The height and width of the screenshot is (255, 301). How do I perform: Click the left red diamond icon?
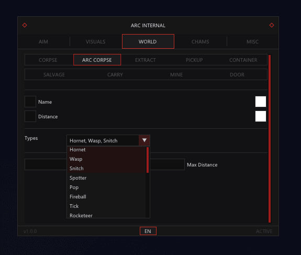pyautogui.click(x=25, y=25)
